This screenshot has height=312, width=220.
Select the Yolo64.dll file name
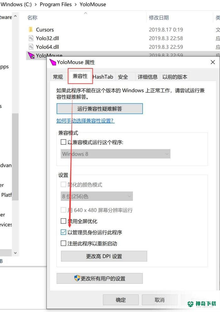(x=47, y=47)
